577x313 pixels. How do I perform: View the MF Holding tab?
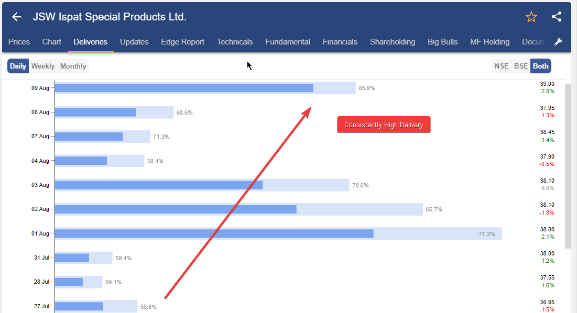coord(490,42)
